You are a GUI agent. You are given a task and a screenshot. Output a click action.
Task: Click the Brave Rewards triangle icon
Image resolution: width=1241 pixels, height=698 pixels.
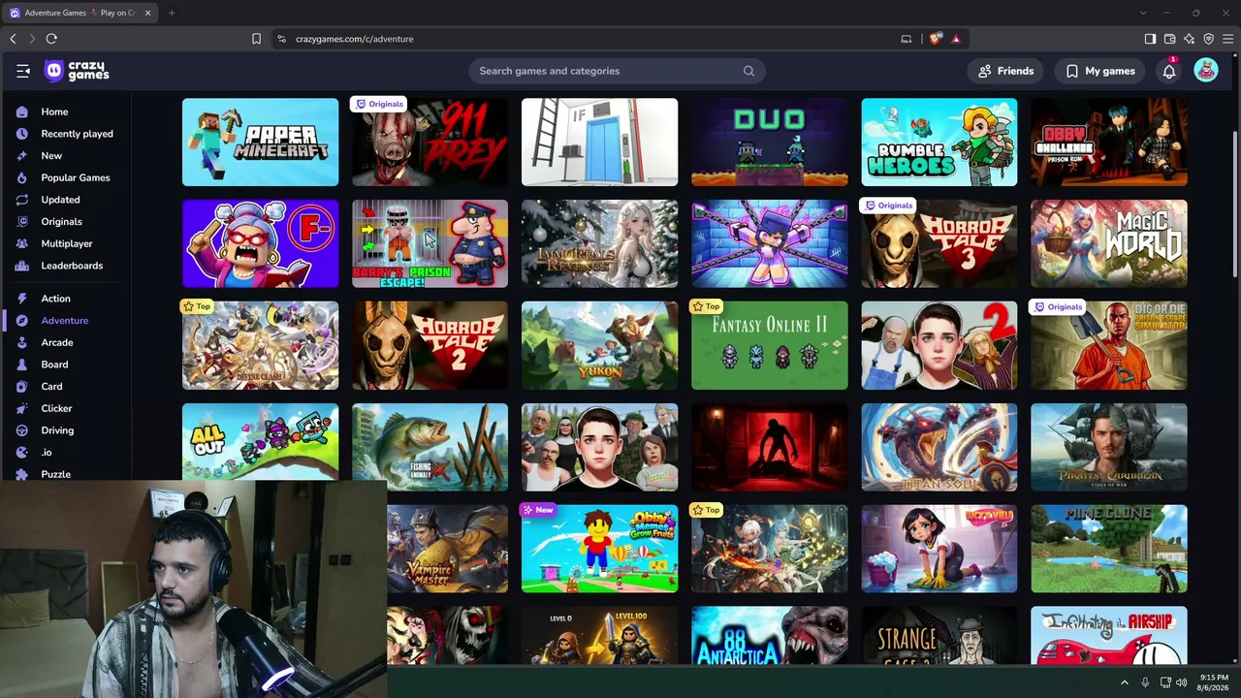(x=956, y=39)
